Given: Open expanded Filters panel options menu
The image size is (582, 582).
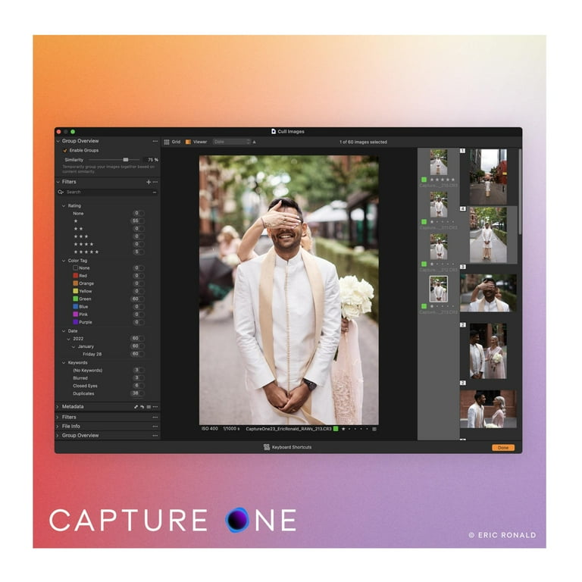Looking at the screenshot, I should (155, 182).
